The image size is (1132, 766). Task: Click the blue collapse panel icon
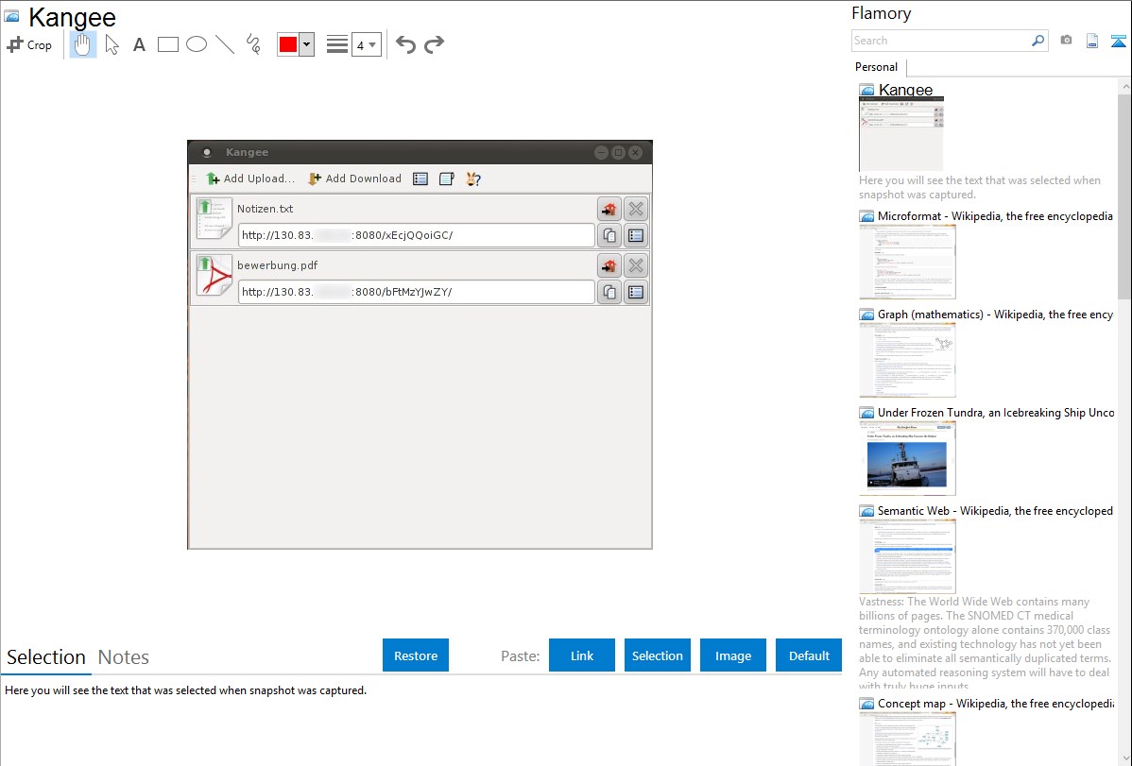click(1118, 42)
